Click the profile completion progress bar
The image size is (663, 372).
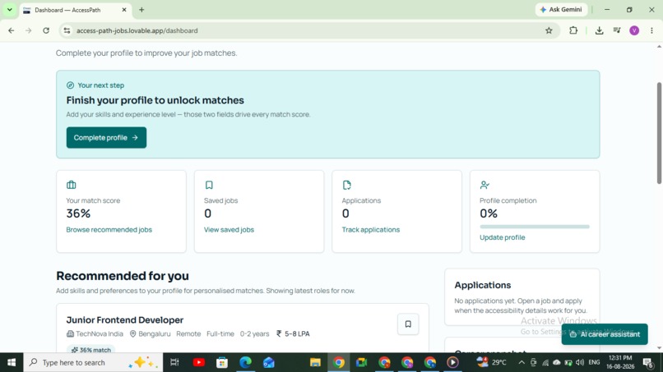tap(535, 227)
